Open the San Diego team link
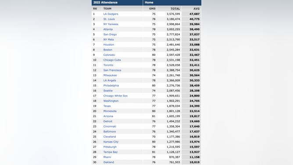 (x=110, y=34)
